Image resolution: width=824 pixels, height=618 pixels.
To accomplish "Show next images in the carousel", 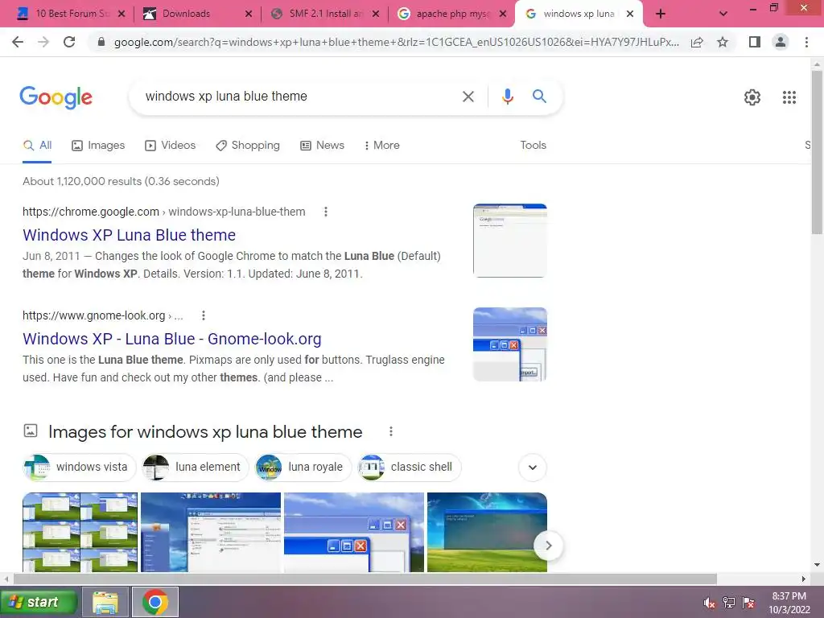I will click(548, 546).
